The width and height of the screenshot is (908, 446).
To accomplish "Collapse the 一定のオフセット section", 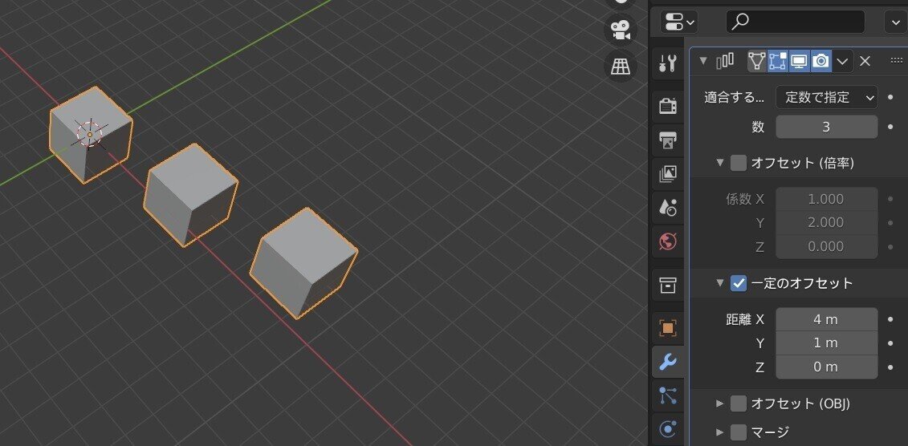I will 720,283.
